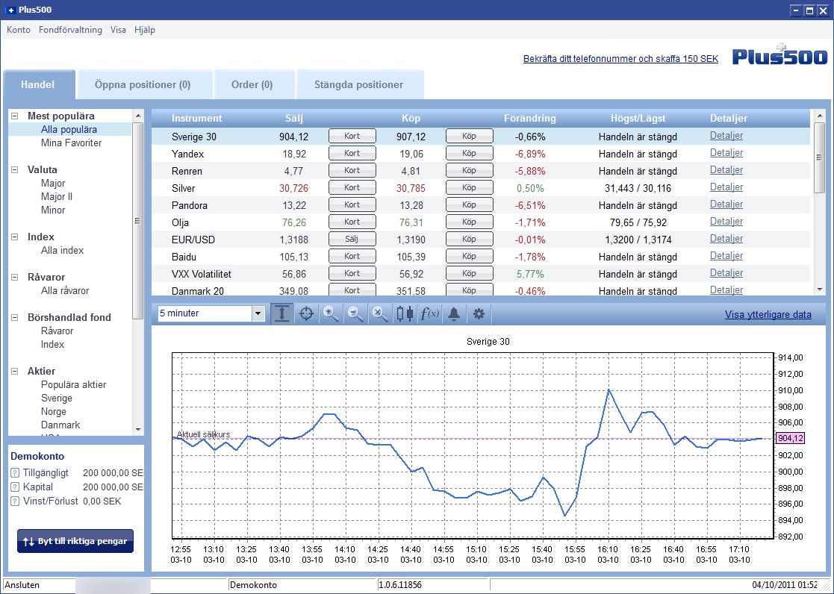Click the Plus500 logo
The height and width of the screenshot is (594, 834).
pyautogui.click(x=779, y=55)
